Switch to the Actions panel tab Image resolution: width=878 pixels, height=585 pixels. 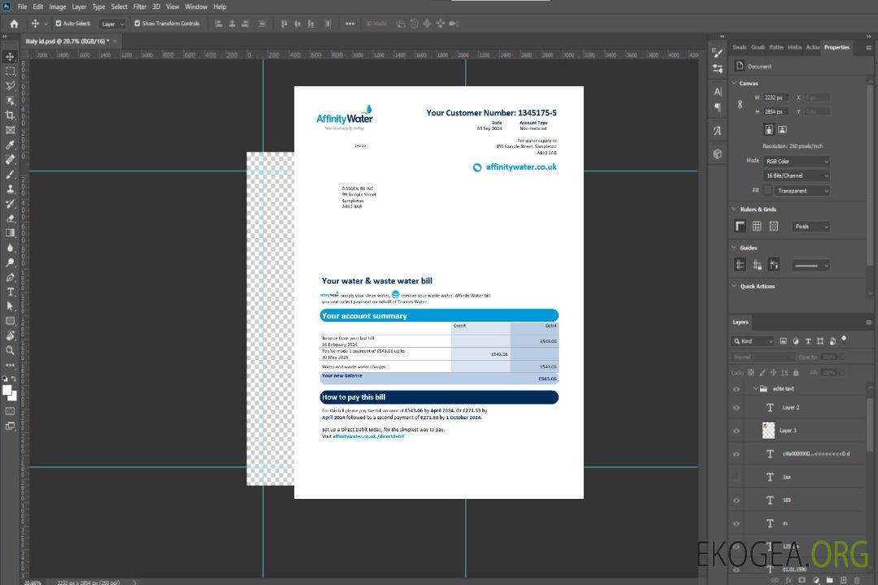tap(812, 47)
